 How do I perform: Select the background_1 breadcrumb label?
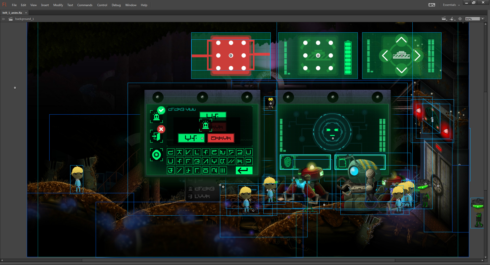[x=24, y=19]
